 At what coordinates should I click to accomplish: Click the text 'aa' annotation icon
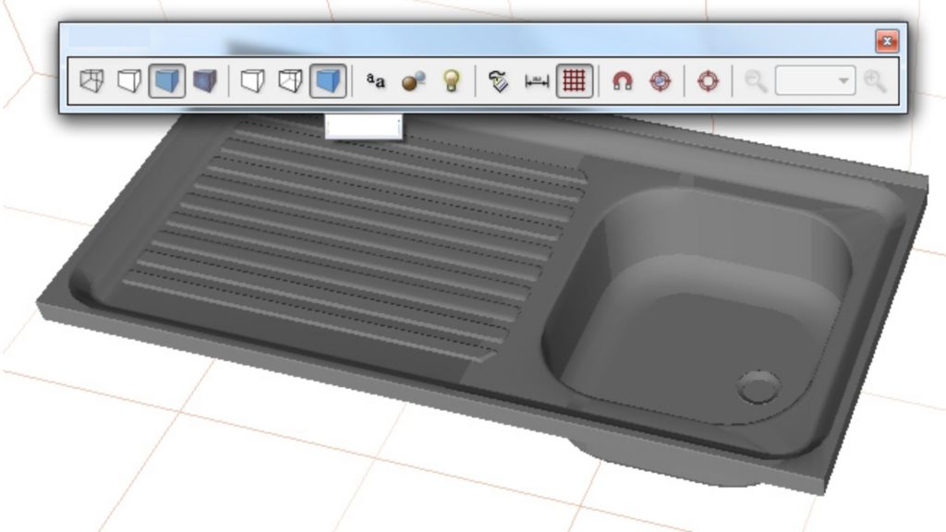pos(376,80)
